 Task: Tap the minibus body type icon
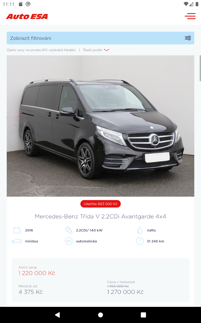coord(17,241)
